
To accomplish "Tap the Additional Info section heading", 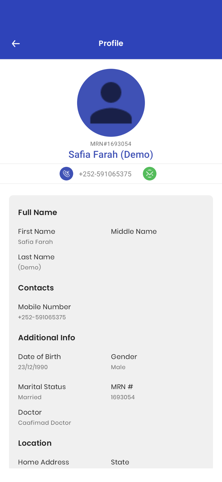I will click(x=47, y=338).
